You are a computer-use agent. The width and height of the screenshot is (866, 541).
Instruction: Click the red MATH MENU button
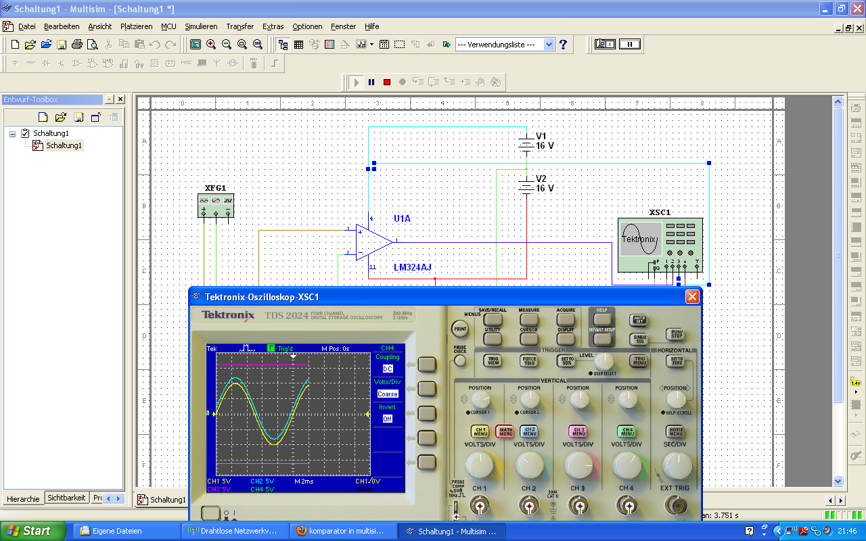pos(505,431)
